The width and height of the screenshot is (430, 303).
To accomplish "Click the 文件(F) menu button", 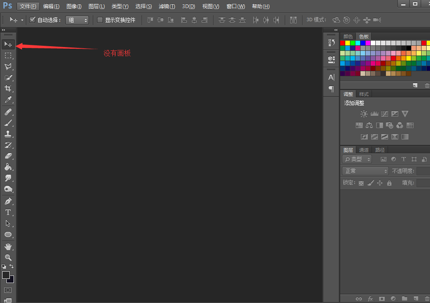I will point(28,6).
